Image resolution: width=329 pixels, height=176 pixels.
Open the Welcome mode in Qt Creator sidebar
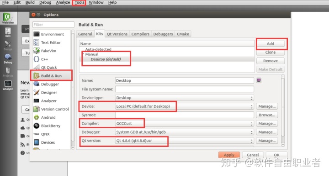point(8,18)
